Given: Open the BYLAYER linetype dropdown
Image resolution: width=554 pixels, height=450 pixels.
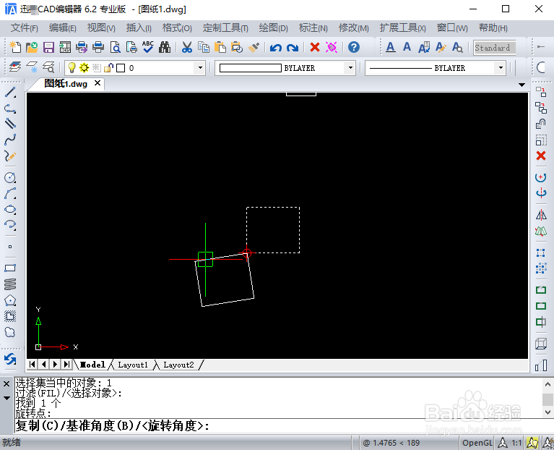Looking at the screenshot, I should 501,67.
